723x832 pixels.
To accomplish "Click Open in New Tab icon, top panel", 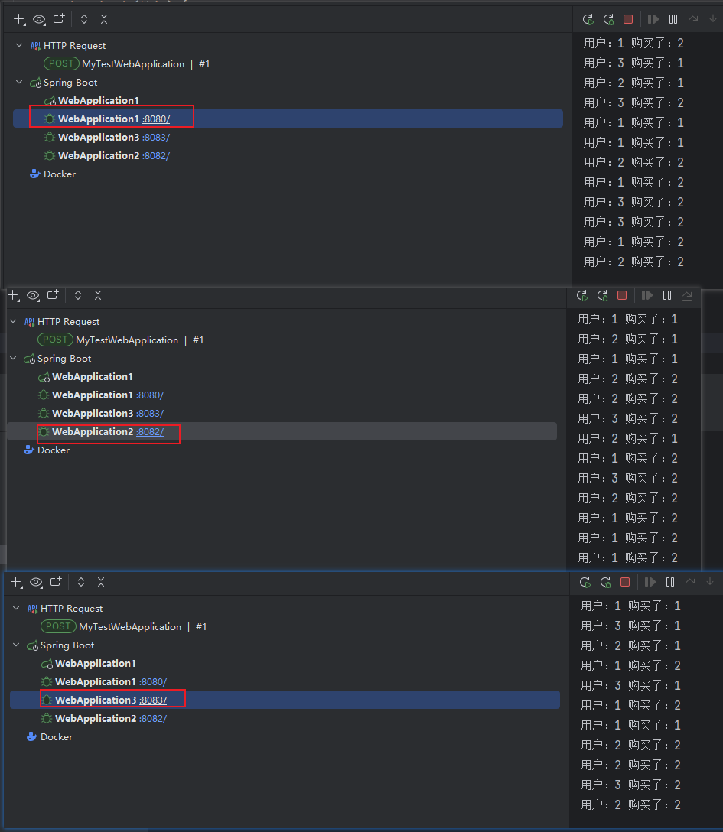I will pos(59,19).
